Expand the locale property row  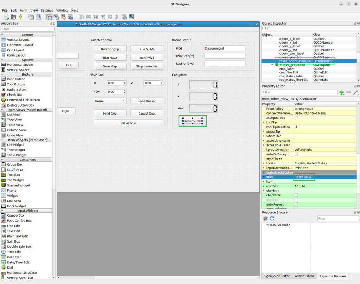coord(264,163)
